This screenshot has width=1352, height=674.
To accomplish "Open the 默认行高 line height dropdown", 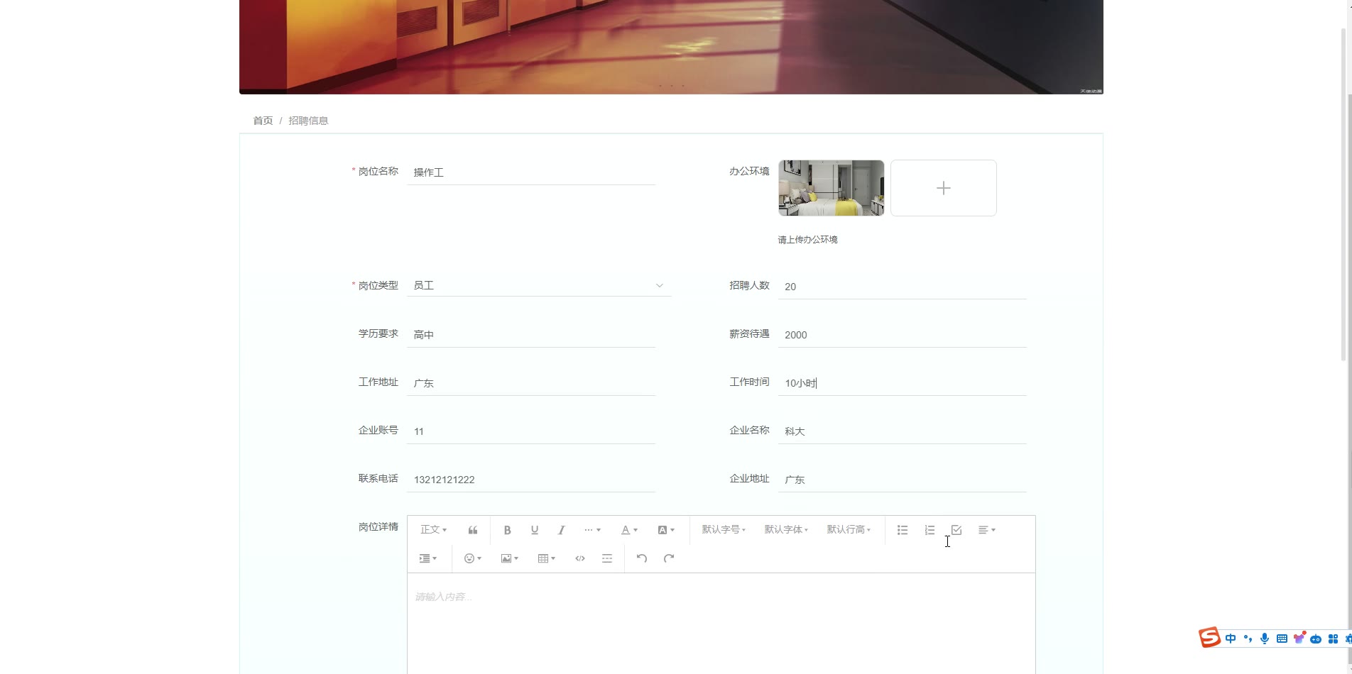I will coord(849,530).
